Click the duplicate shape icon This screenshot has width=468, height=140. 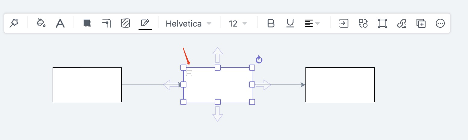pyautogui.click(x=421, y=23)
